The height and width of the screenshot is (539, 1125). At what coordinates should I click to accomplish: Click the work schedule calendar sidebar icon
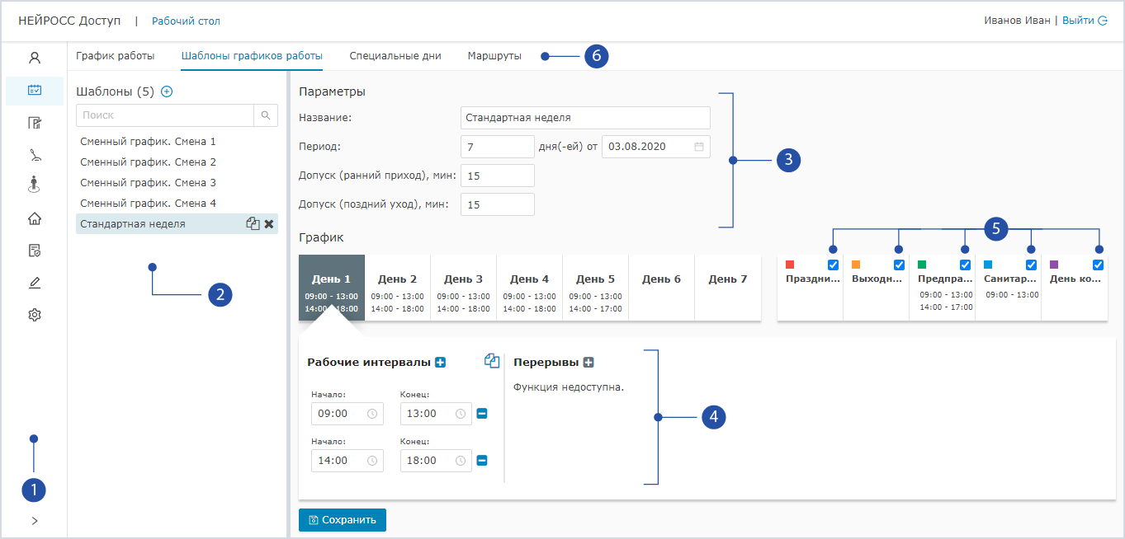pyautogui.click(x=35, y=91)
